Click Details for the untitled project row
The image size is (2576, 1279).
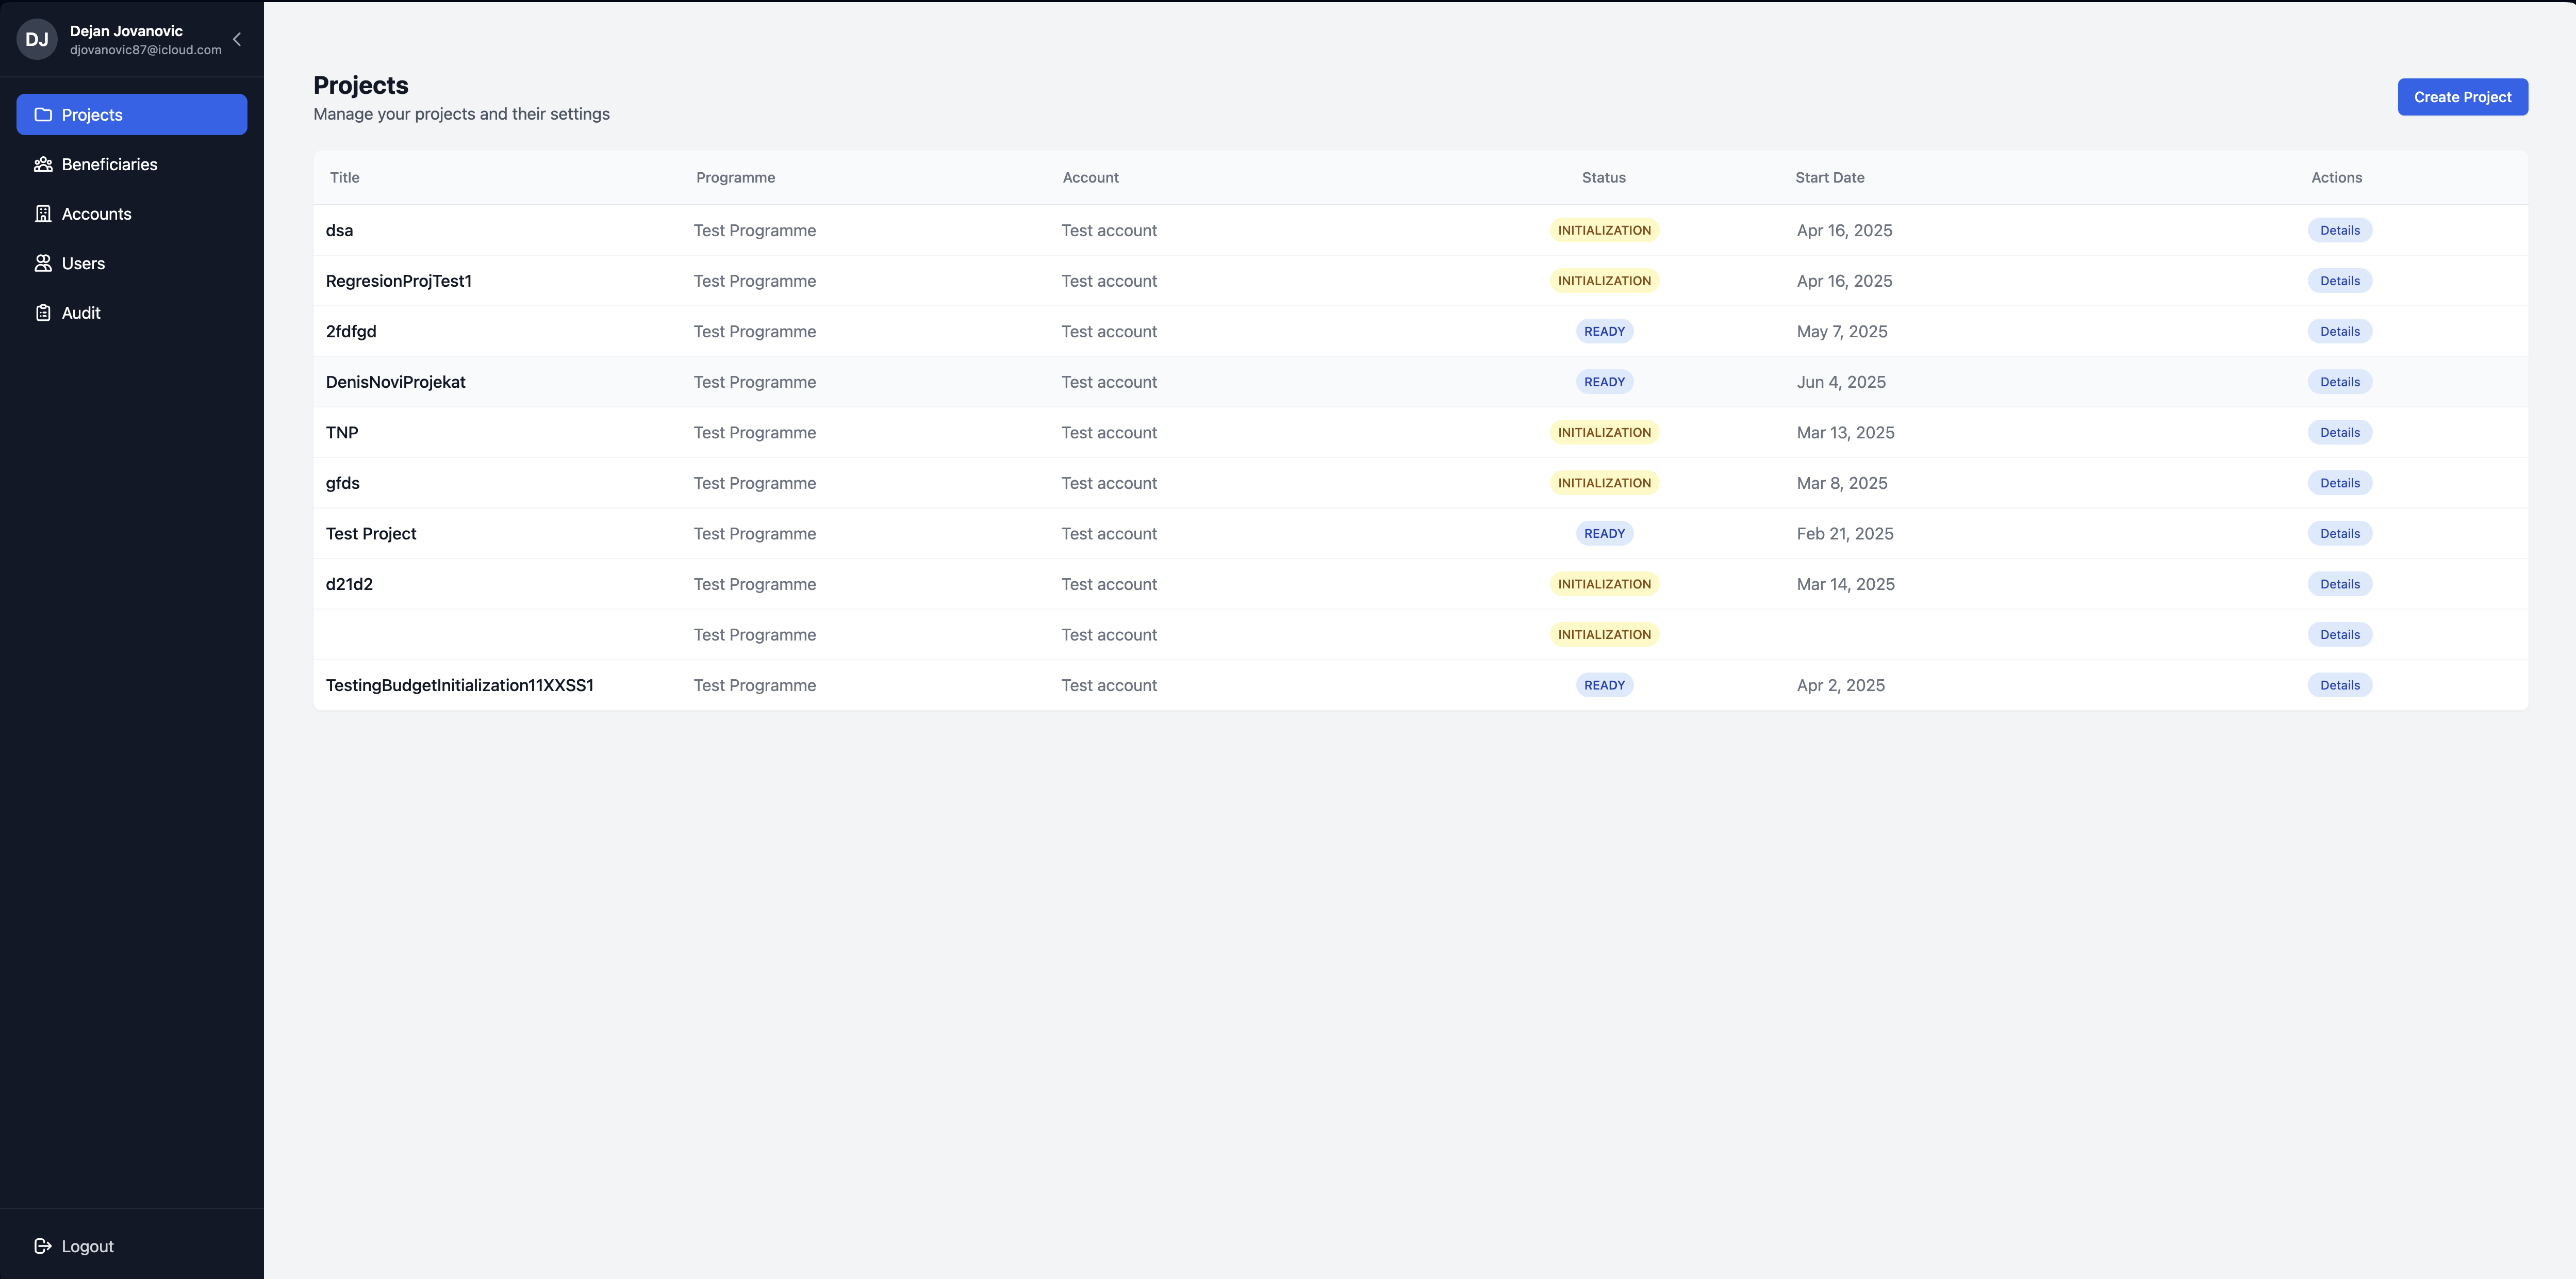click(2339, 635)
